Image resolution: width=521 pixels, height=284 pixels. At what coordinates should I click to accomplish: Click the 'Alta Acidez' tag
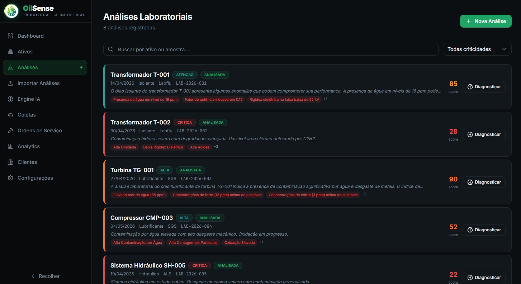[x=200, y=147]
